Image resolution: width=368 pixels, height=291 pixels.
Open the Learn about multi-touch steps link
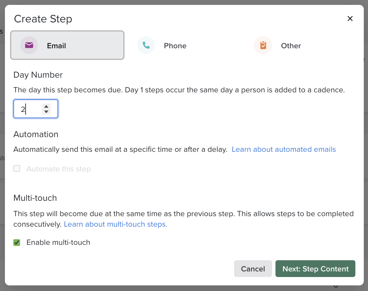pos(115,224)
